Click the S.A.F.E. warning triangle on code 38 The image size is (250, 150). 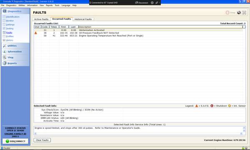tap(36, 33)
